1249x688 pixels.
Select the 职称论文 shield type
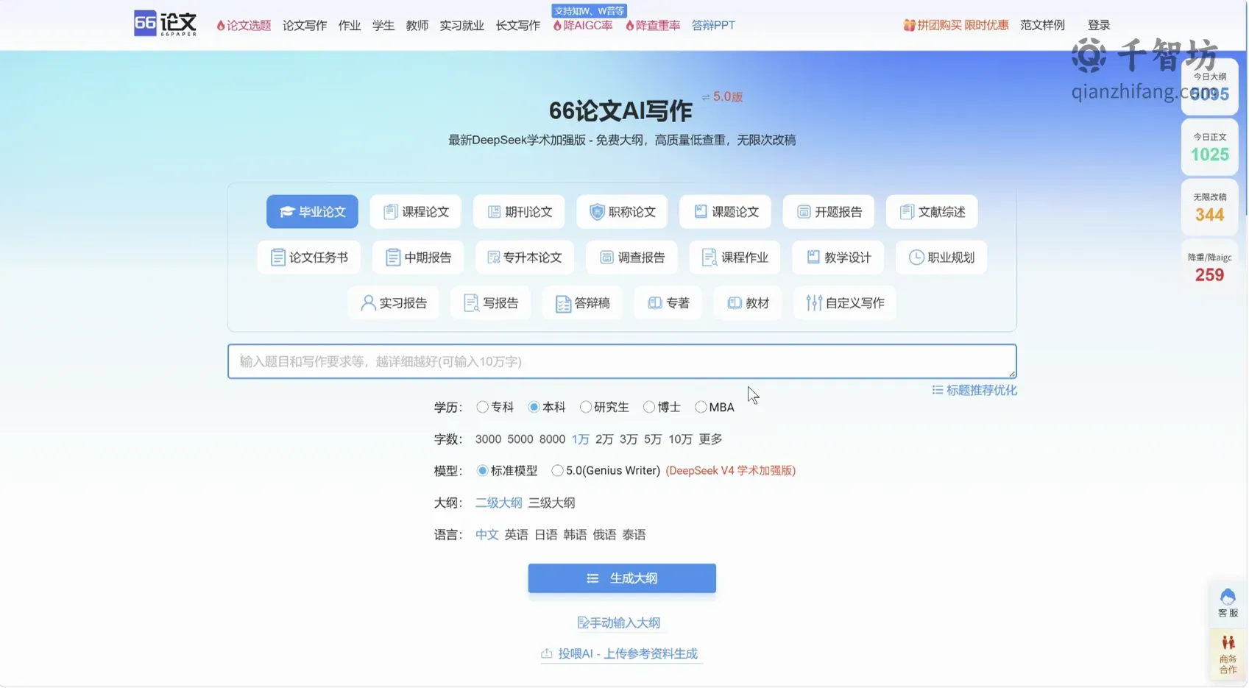click(622, 212)
